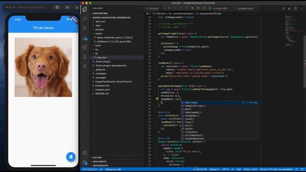Tap the dog photo in the simulator
Image resolution: width=306 pixels, height=172 pixels.
[44, 67]
